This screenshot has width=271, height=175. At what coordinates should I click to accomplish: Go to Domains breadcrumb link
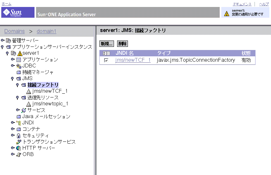pos(15,31)
